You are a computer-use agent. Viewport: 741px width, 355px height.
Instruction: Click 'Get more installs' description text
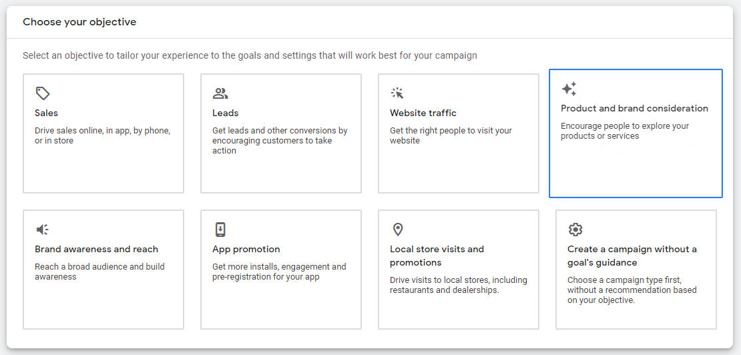(279, 272)
